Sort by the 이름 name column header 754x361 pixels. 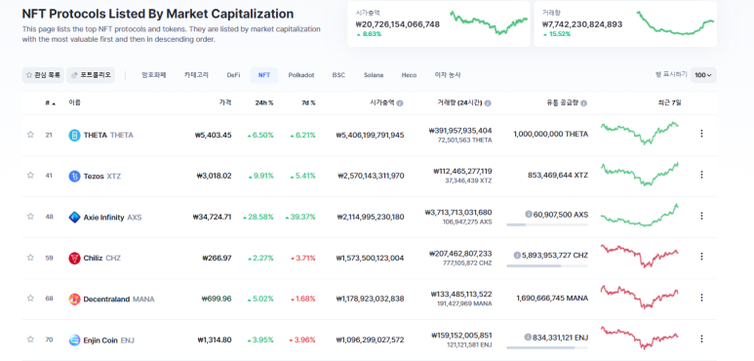coord(74,102)
